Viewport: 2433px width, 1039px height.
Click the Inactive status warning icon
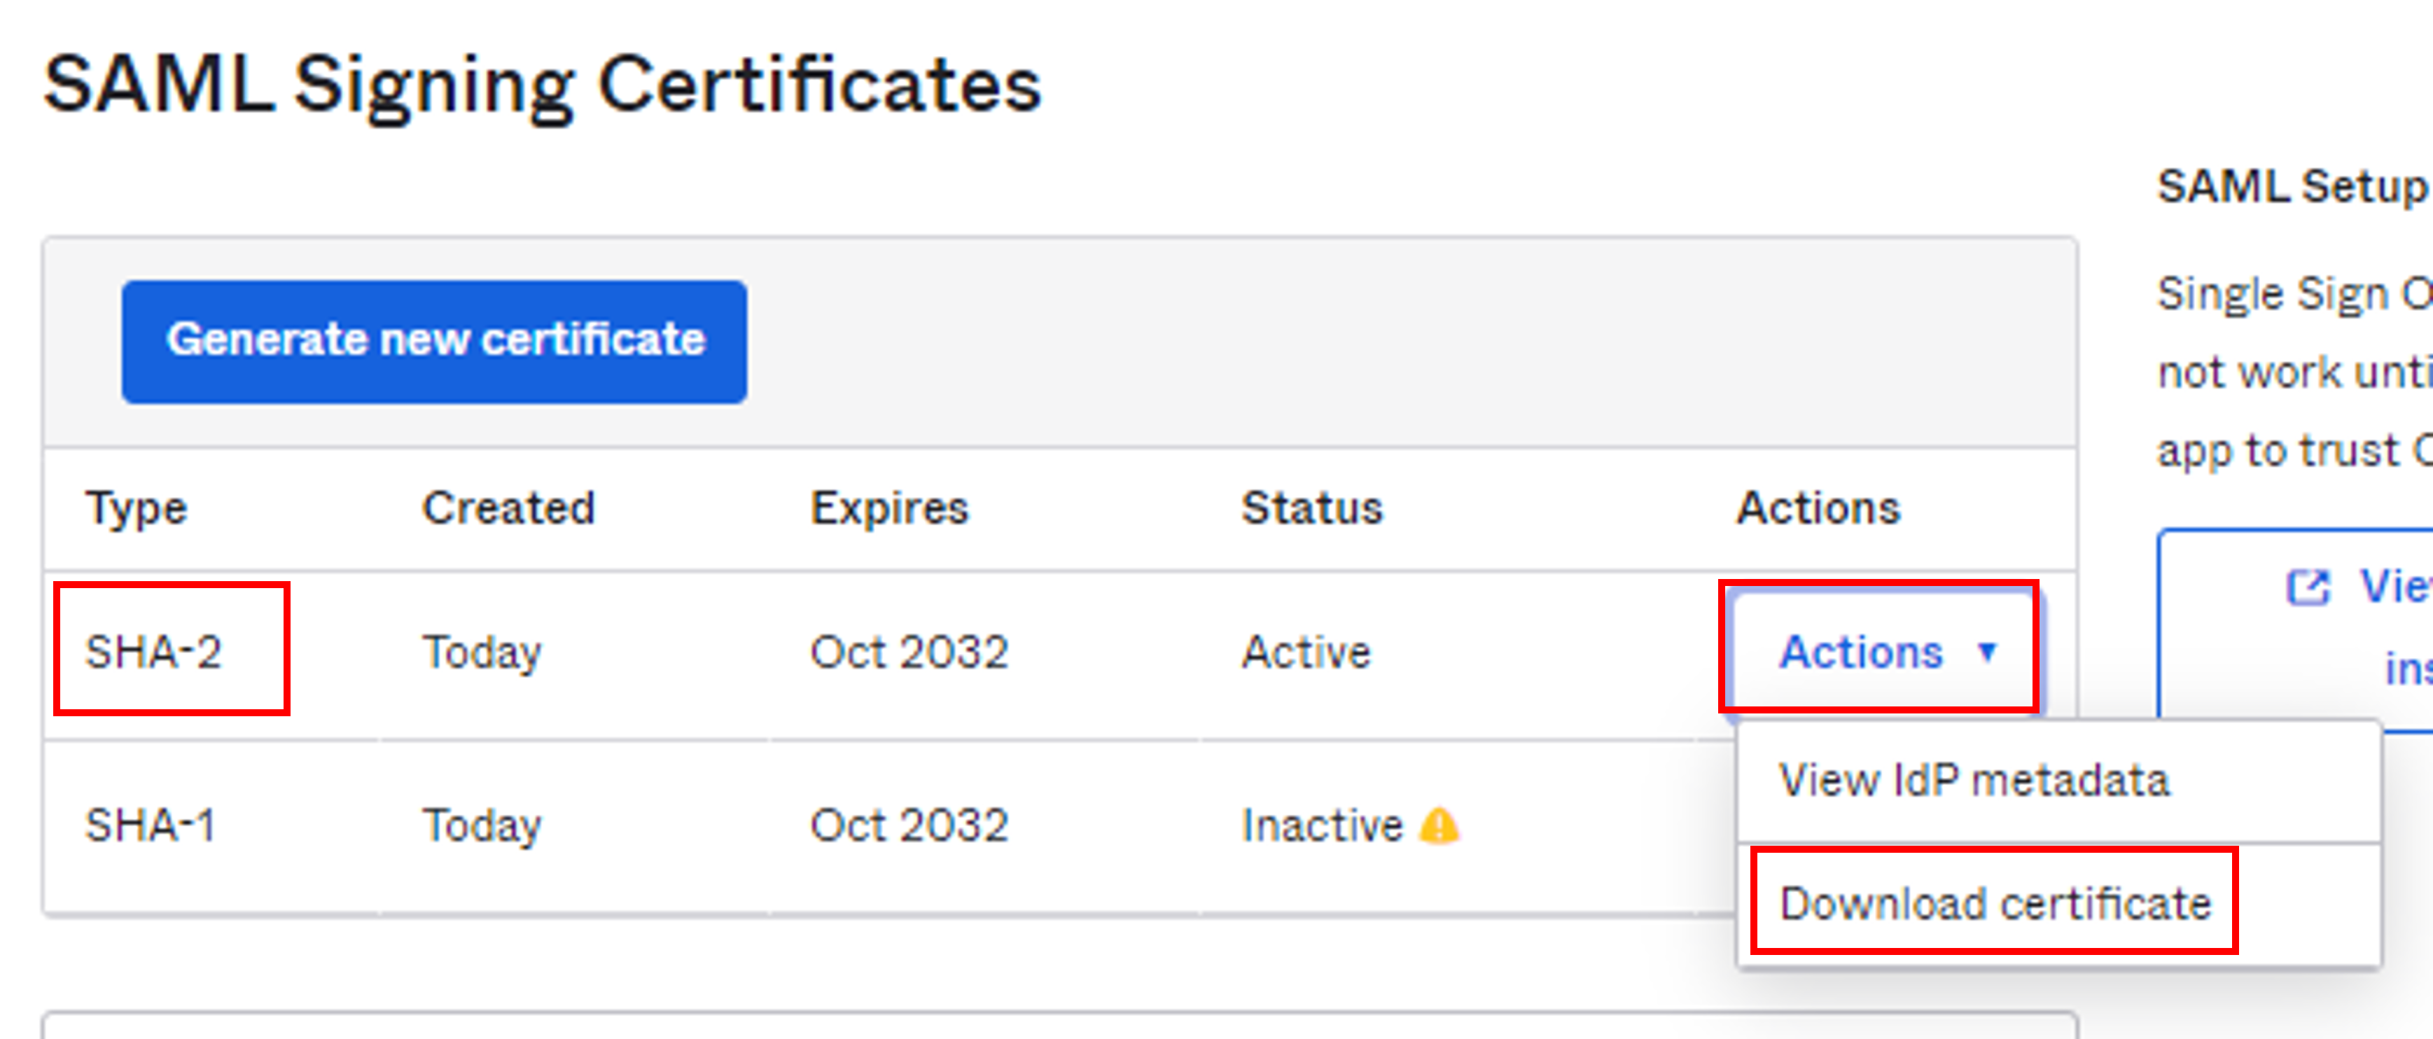(x=1440, y=825)
